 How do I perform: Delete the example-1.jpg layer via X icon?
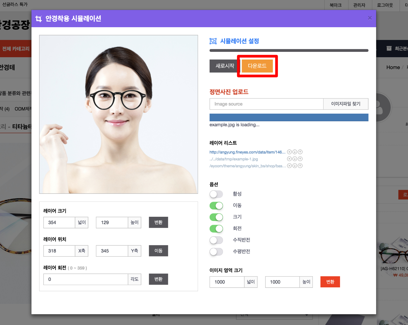click(x=289, y=159)
